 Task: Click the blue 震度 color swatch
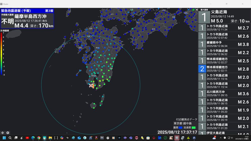click(x=180, y=127)
